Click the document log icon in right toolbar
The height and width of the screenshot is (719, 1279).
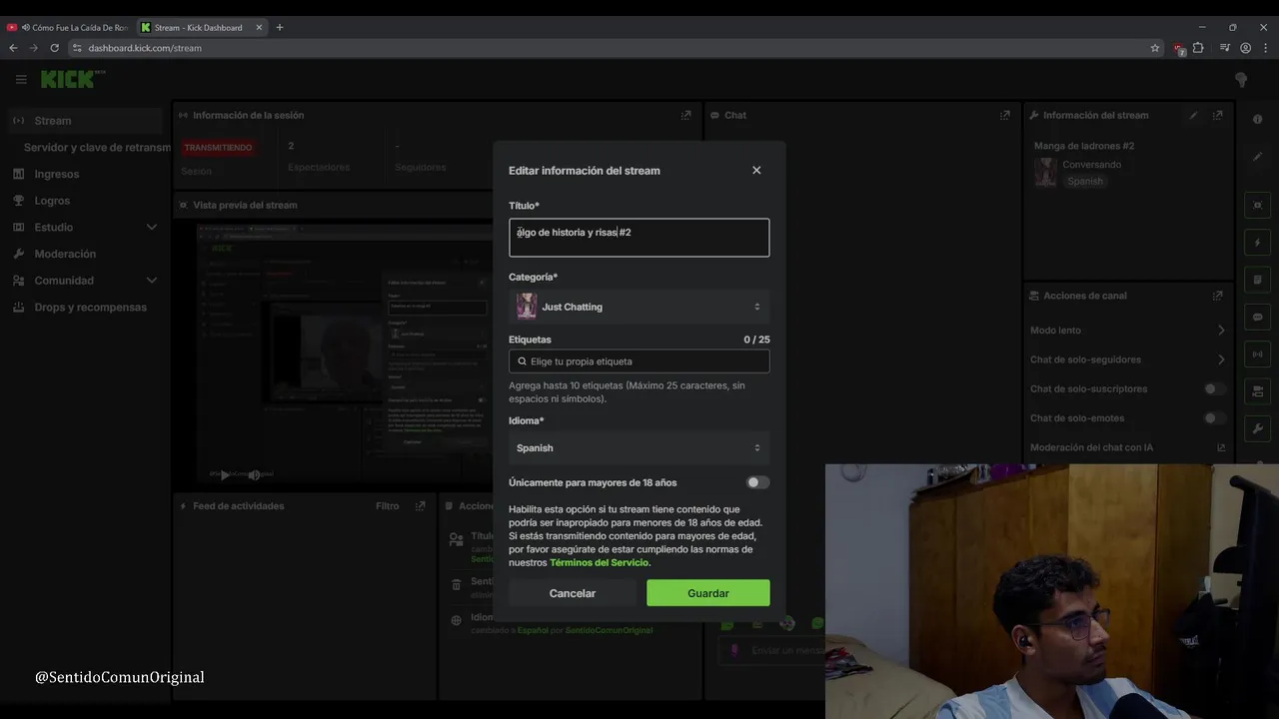(1258, 280)
